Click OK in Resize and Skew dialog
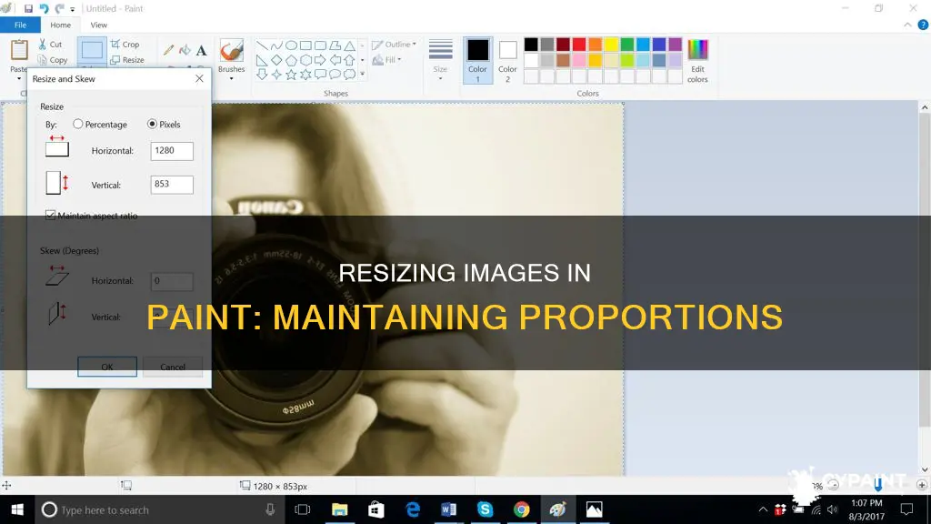This screenshot has width=931, height=524. (x=107, y=367)
